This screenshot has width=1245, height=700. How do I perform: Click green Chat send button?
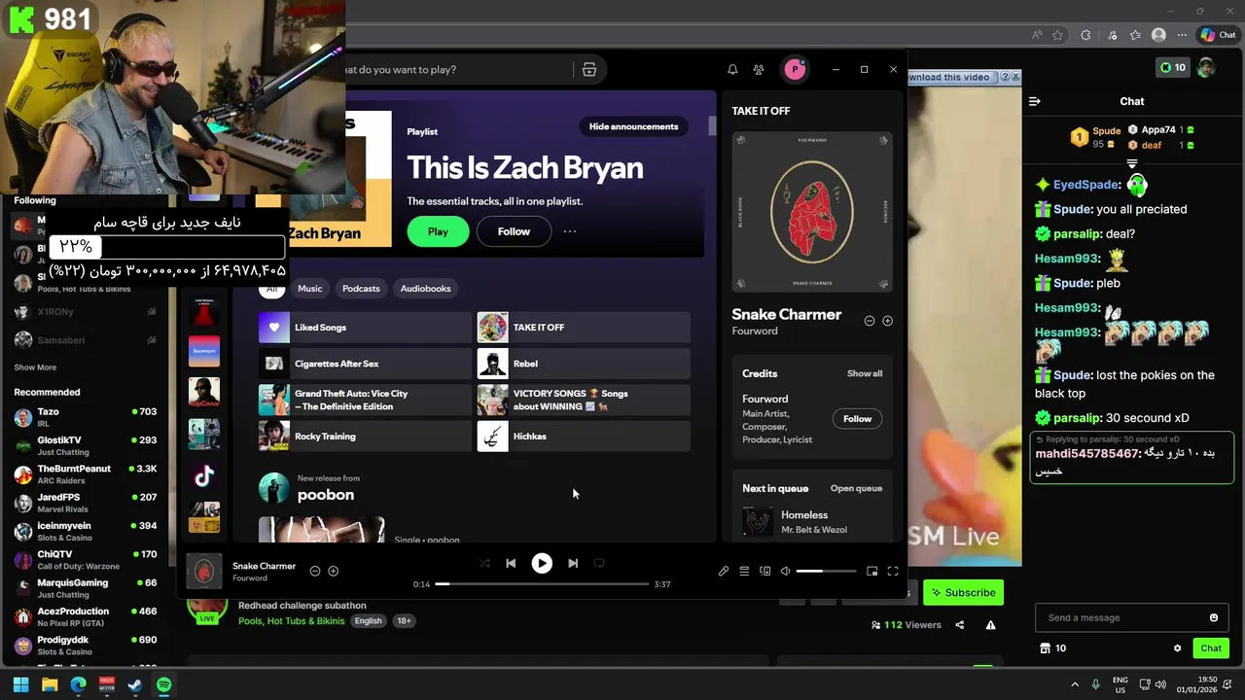pyautogui.click(x=1211, y=648)
